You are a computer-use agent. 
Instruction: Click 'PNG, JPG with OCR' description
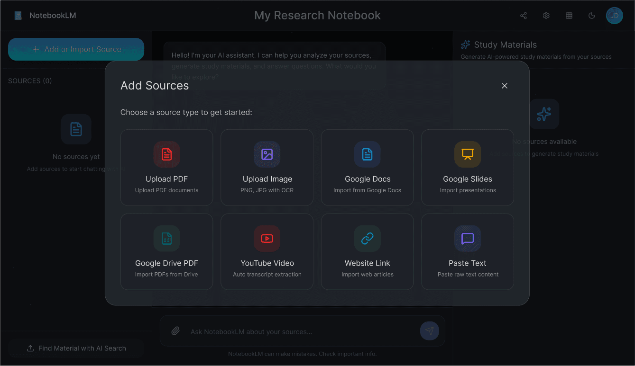pos(267,190)
